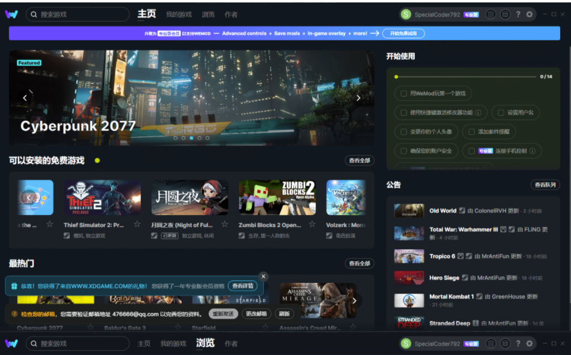The height and width of the screenshot is (355, 571).
Task: Close the gift notification with X
Action: [263, 276]
